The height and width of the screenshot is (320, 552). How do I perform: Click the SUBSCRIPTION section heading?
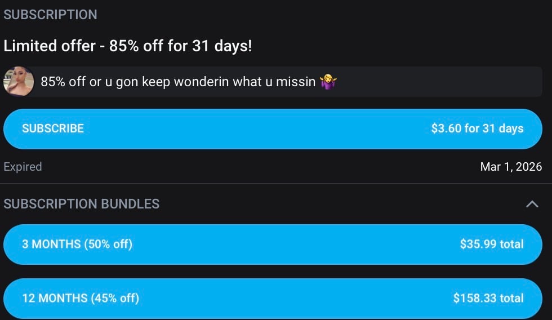(x=51, y=15)
